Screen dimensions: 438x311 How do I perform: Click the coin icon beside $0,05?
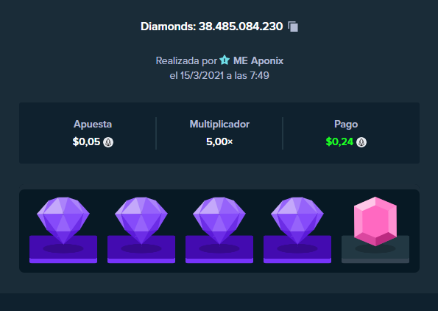pos(108,142)
